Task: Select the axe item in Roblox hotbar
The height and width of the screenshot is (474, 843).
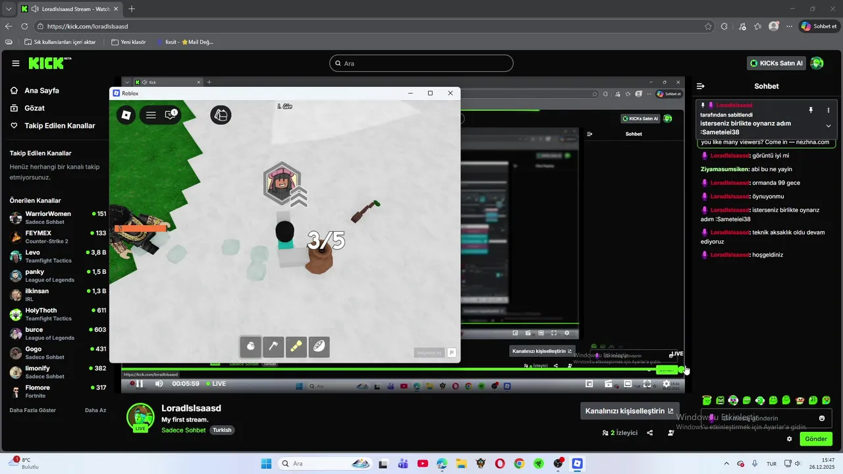Action: pyautogui.click(x=273, y=346)
